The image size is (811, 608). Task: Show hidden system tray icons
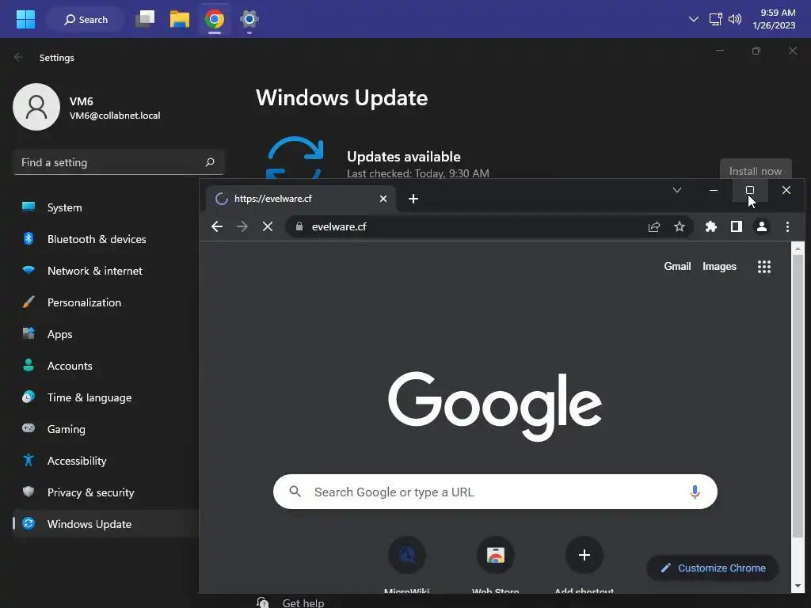694,19
